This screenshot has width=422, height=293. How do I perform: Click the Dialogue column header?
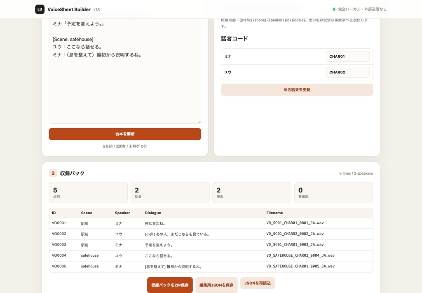[153, 213]
